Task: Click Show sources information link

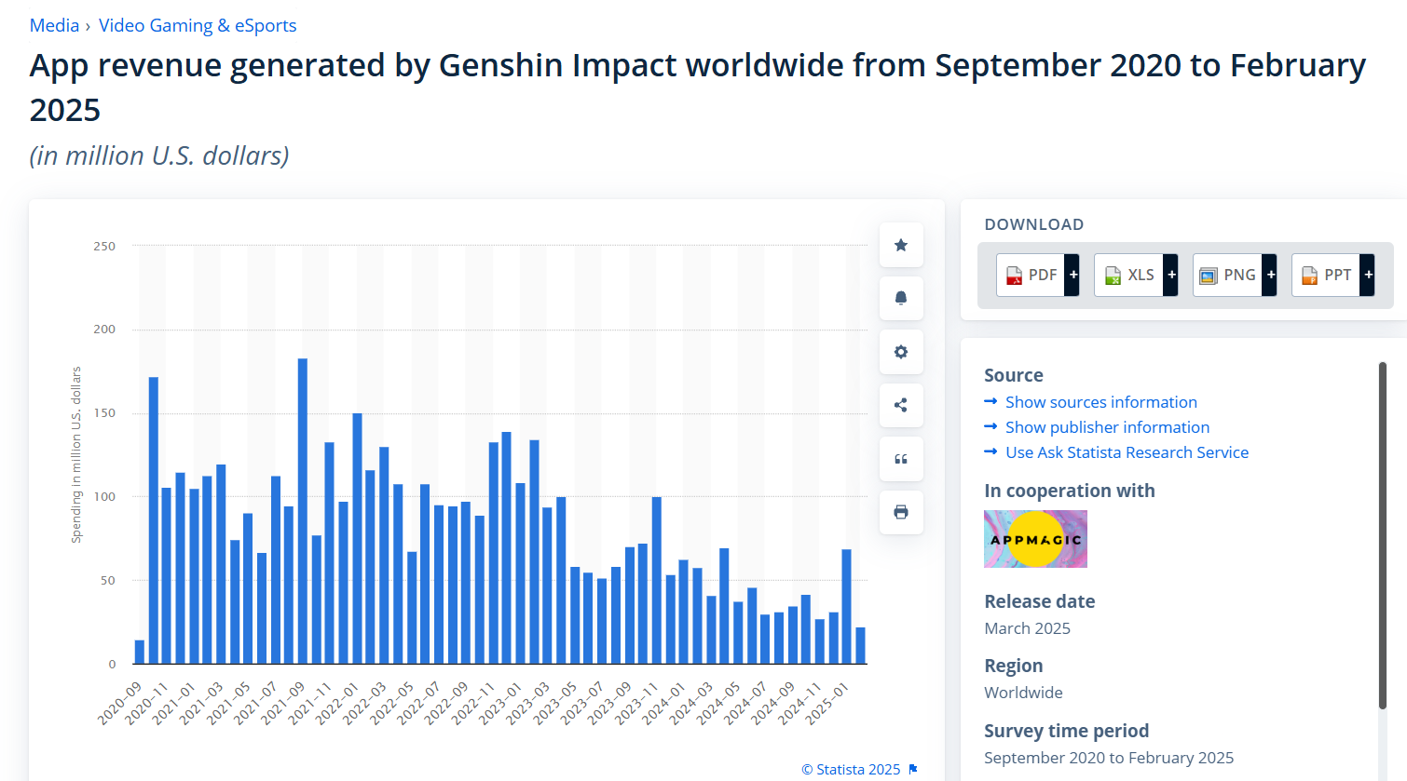Action: point(1100,402)
